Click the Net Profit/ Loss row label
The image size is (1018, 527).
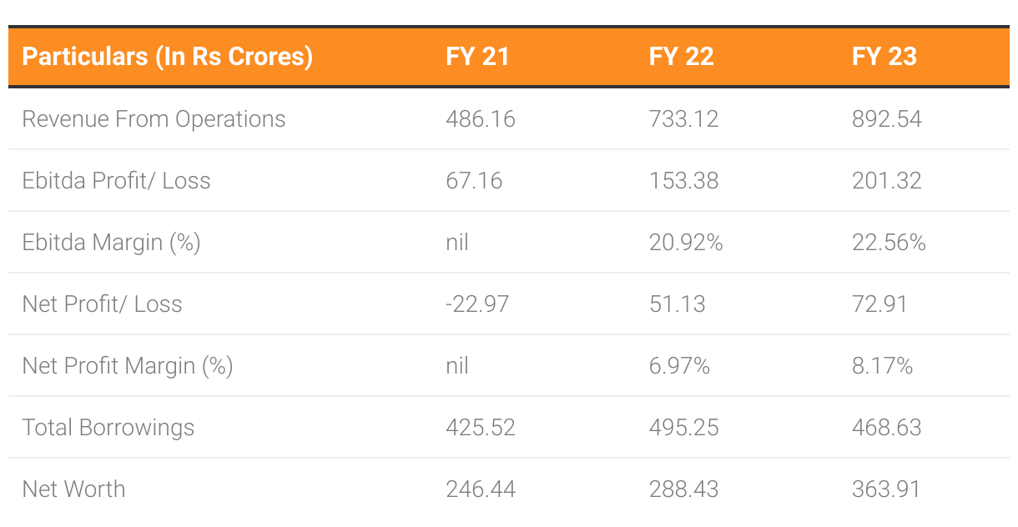click(102, 304)
